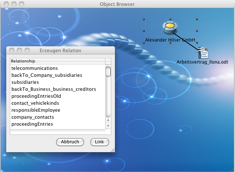Click the Arbeitsvertrag_Ilona.odt document icon

pyautogui.click(x=203, y=53)
